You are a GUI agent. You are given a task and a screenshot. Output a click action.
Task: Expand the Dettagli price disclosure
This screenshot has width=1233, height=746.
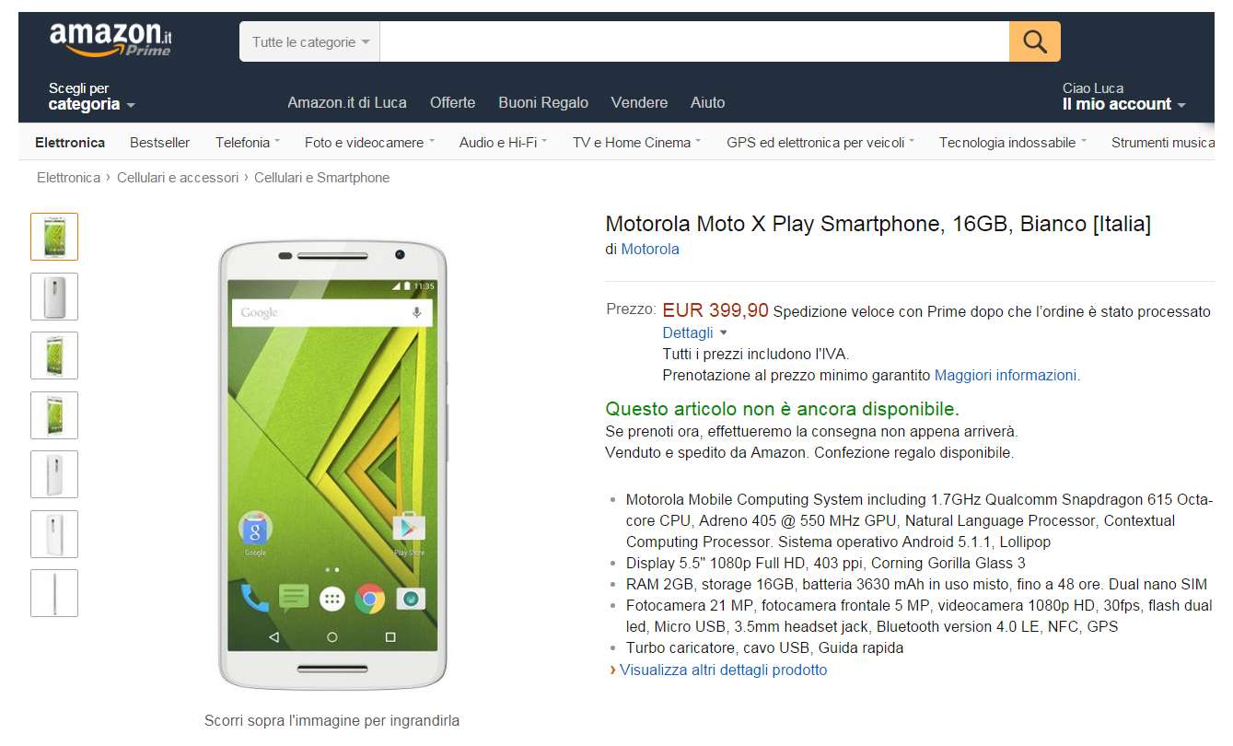tap(695, 332)
